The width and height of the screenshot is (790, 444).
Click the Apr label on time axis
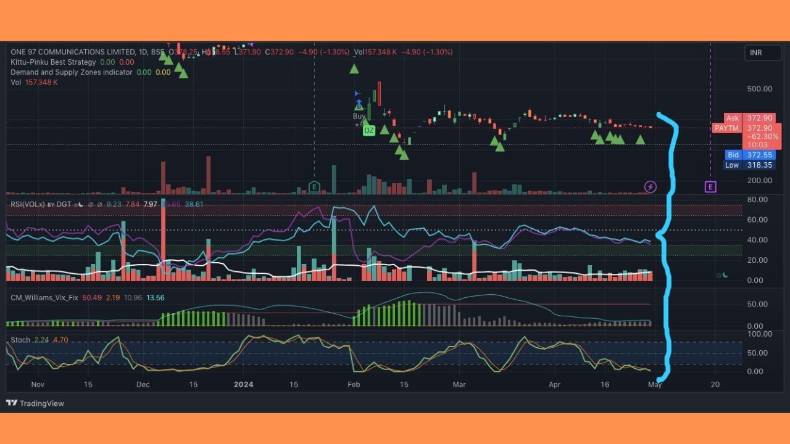pos(554,384)
